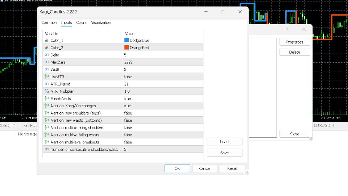Screen dimensions: 348x196
Task: Click the integer icon beside MaxBars
Action: 47,62
